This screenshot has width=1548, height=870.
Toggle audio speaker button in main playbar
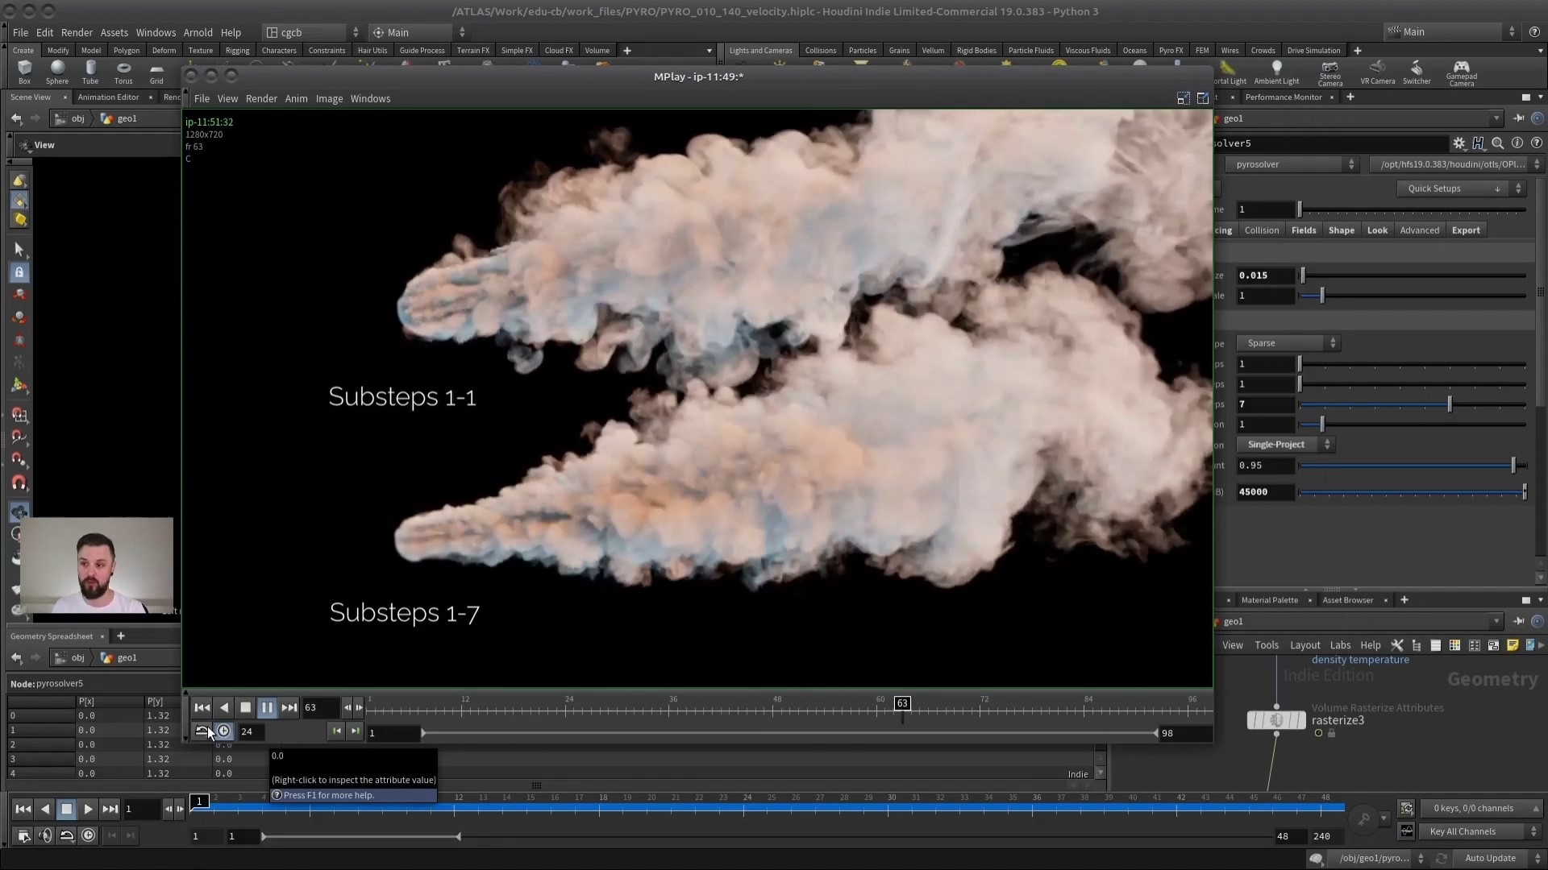[x=45, y=836]
